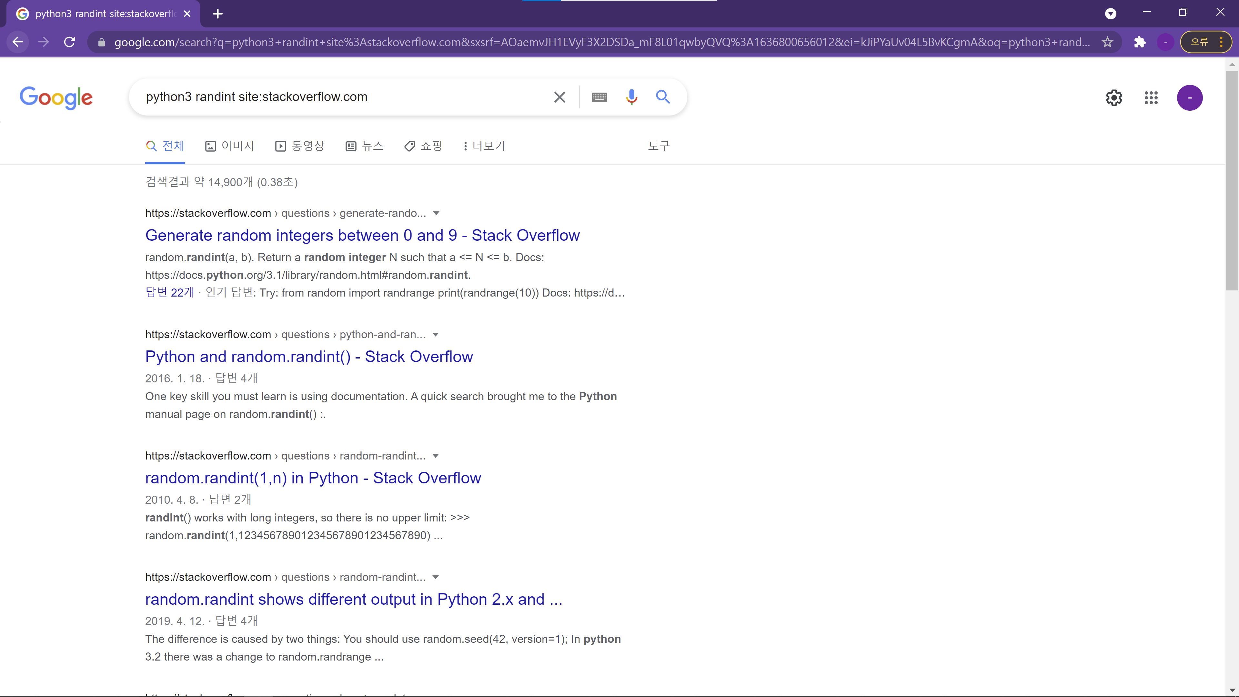Expand options arrow beside generate-rando... URL

point(436,213)
